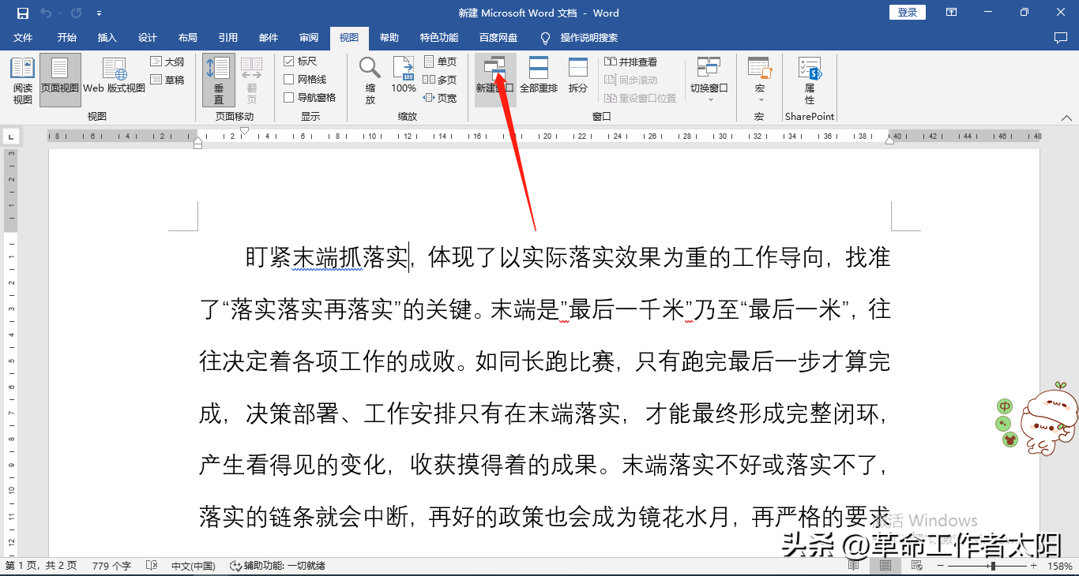Switch to the 审阅 tab

pyautogui.click(x=309, y=38)
